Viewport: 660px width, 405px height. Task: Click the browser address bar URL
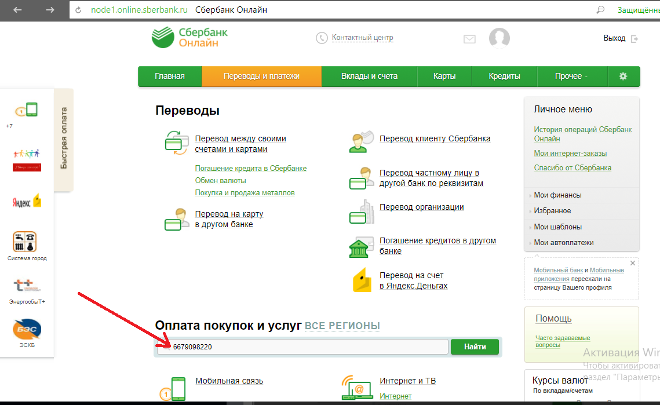pos(139,10)
